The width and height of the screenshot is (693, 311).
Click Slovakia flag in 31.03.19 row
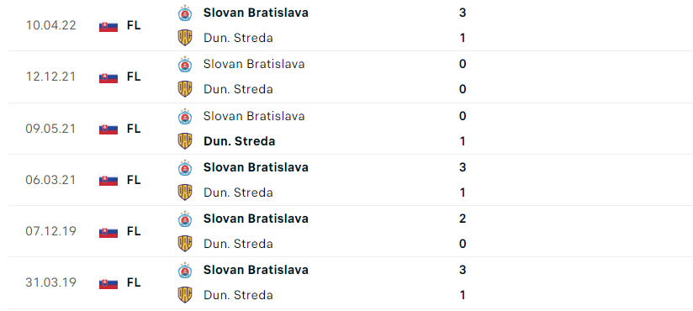tap(108, 283)
